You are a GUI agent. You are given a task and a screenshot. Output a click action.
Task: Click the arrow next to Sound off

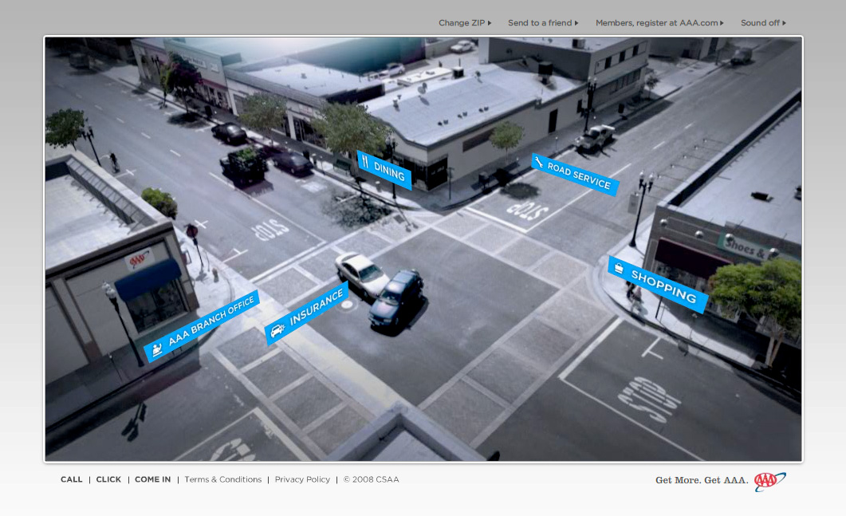point(784,23)
